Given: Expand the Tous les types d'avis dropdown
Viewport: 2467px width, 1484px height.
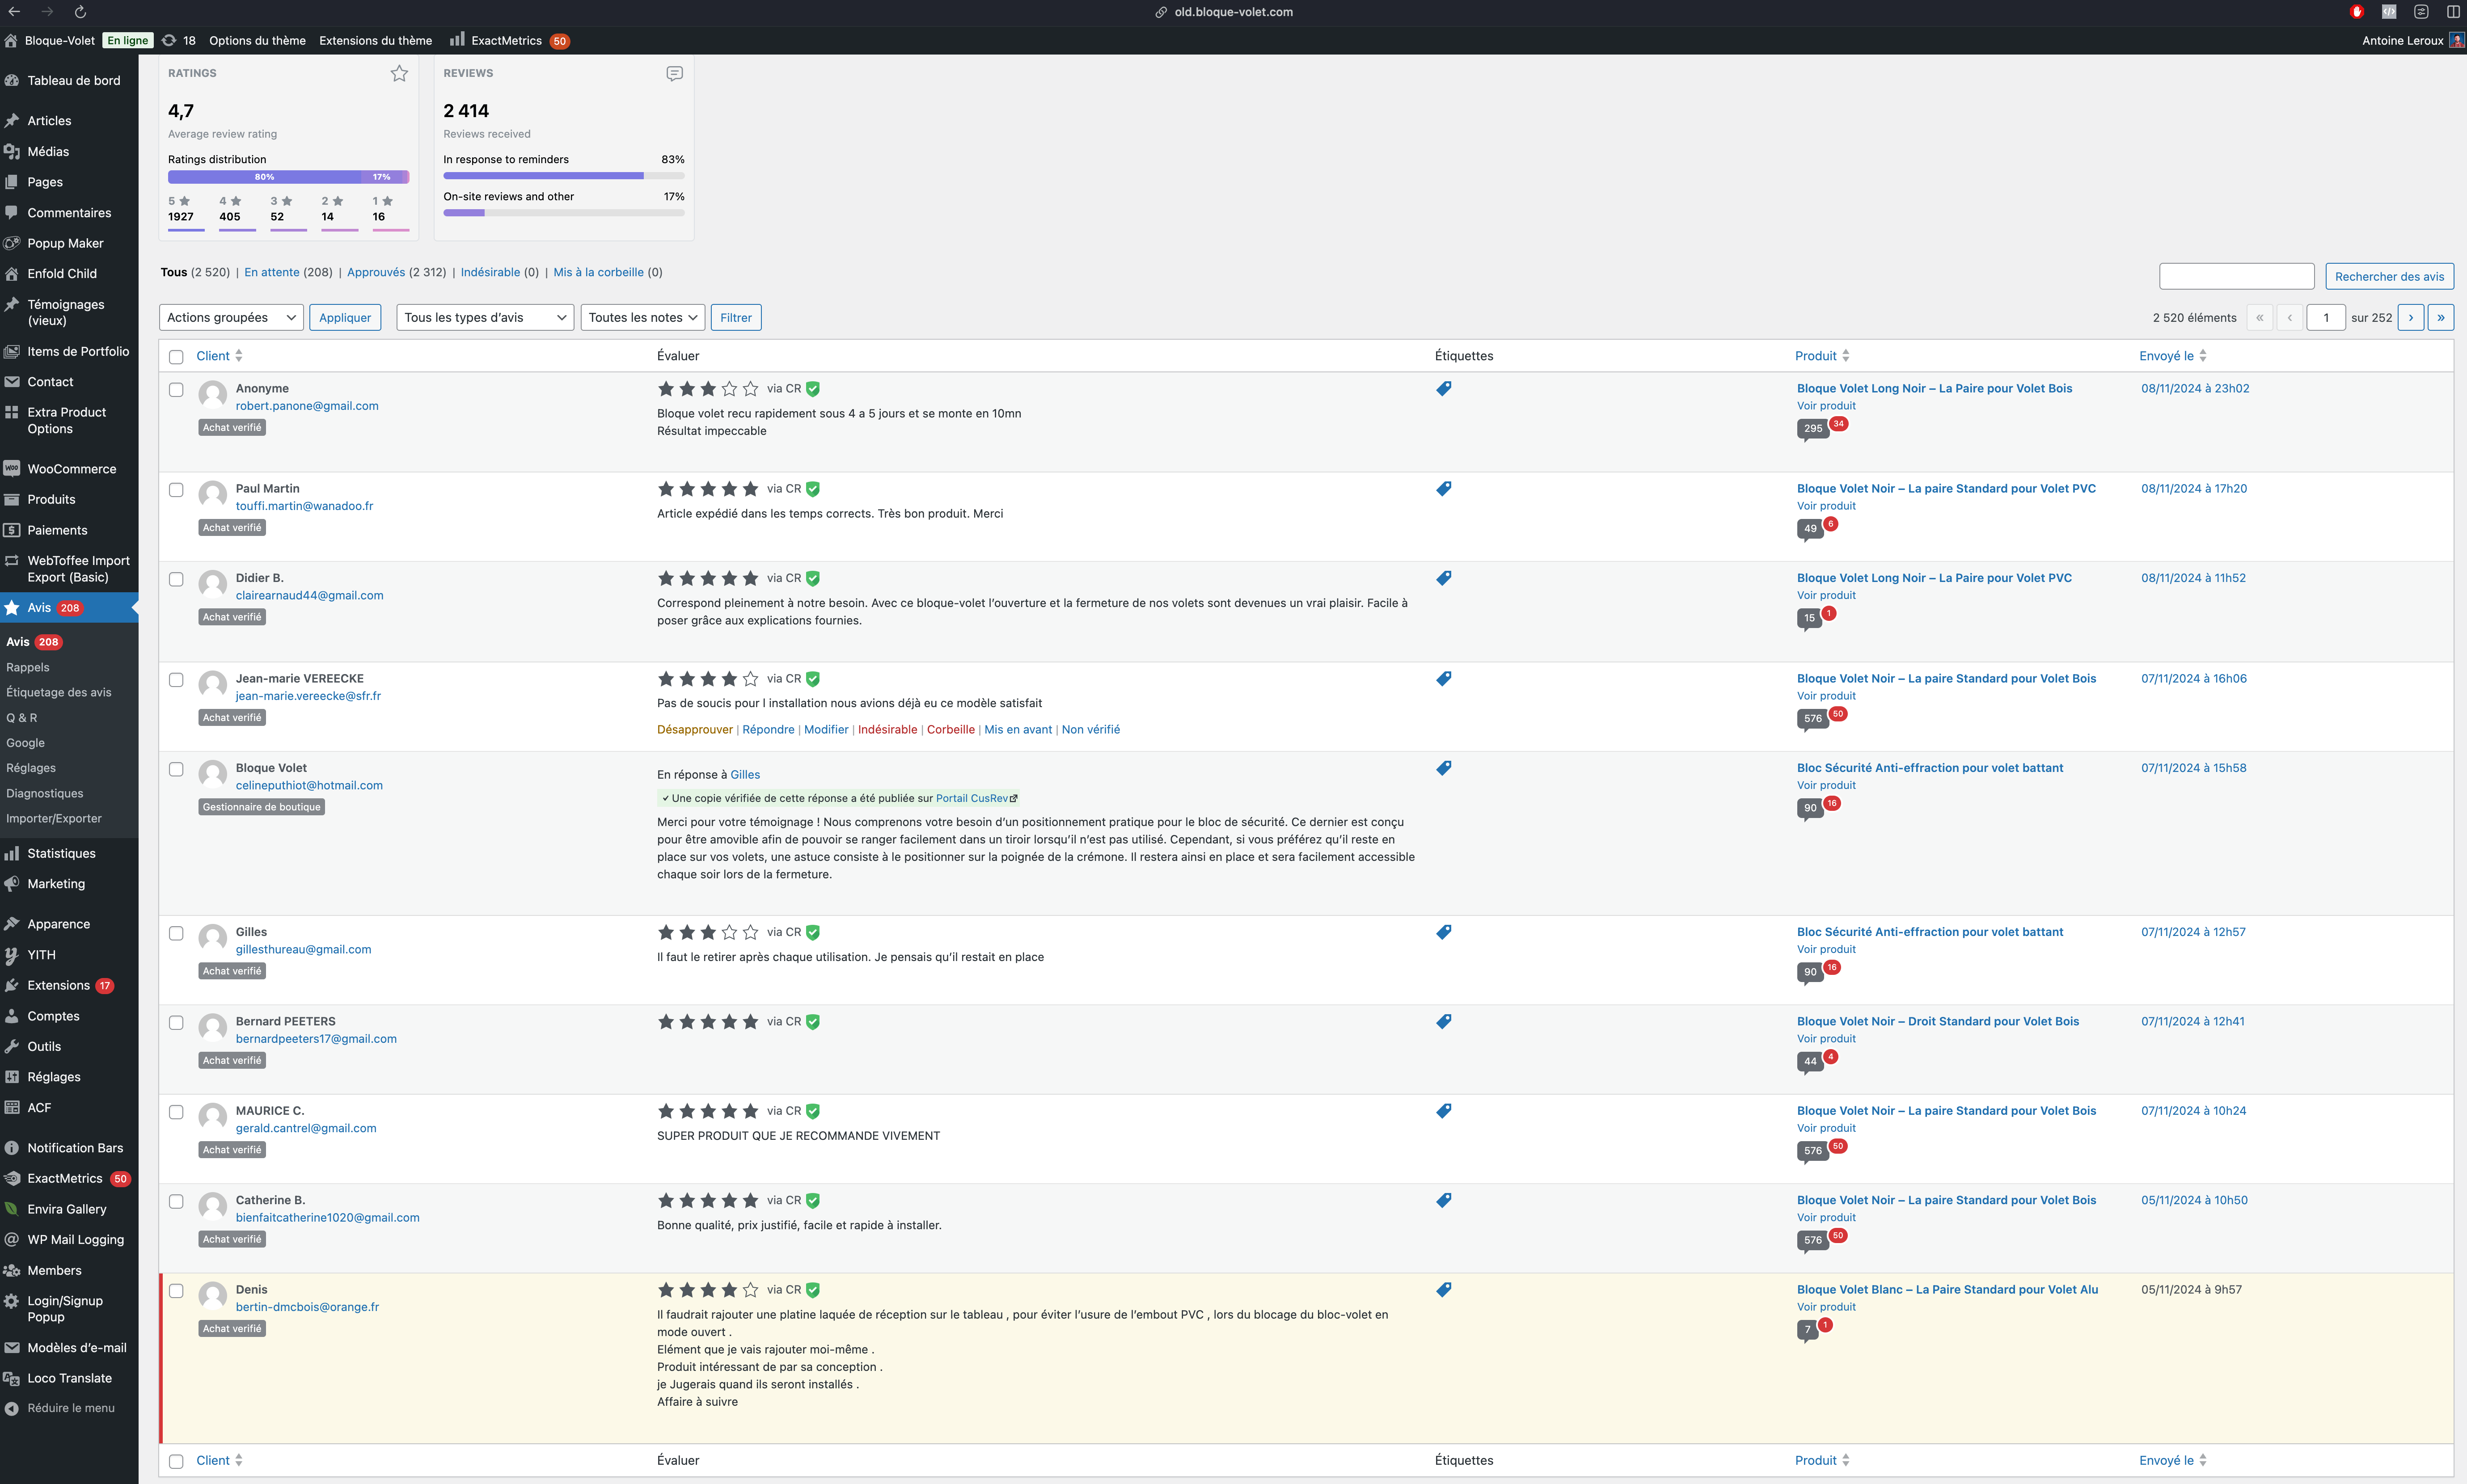Looking at the screenshot, I should click(x=485, y=318).
